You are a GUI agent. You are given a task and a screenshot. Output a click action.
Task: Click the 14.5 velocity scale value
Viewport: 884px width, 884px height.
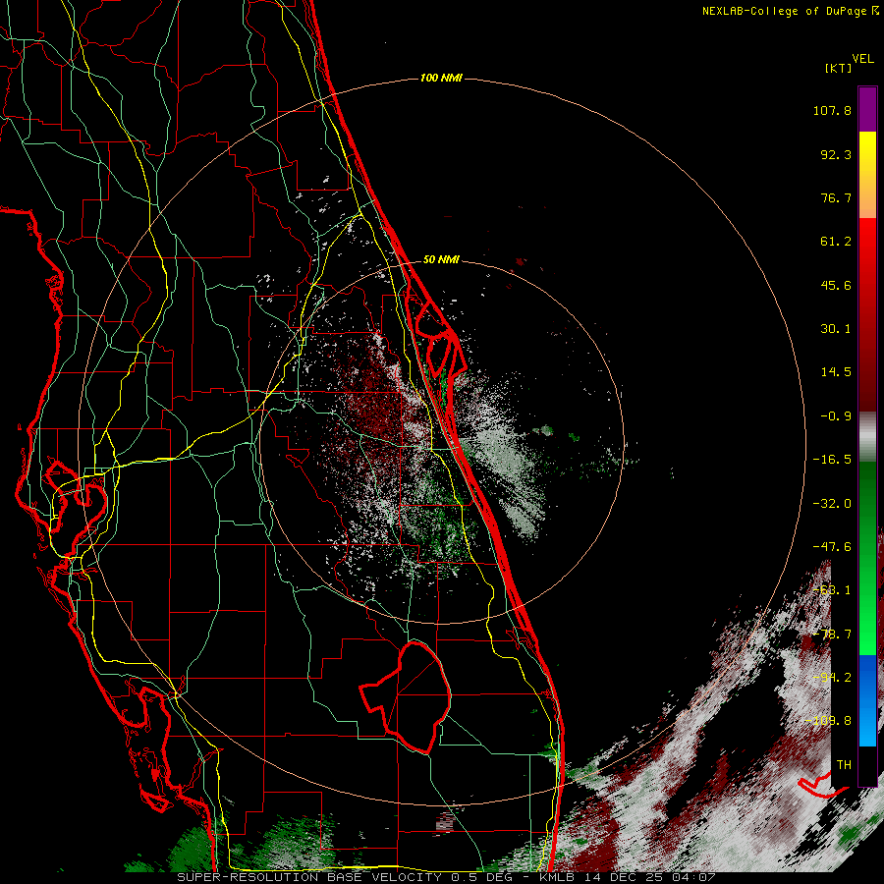click(x=836, y=372)
